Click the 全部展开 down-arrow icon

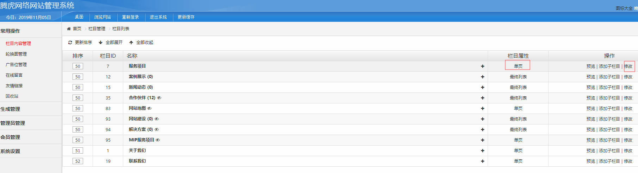click(101, 43)
